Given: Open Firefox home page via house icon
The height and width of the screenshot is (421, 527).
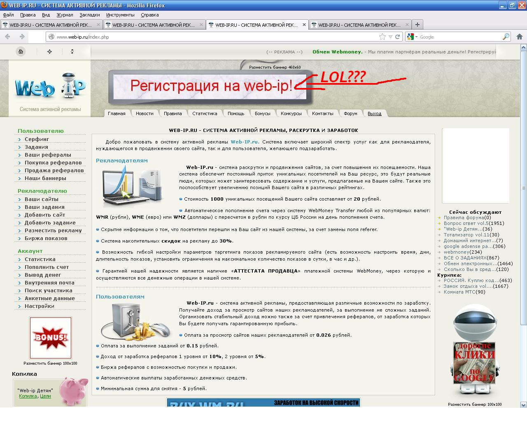Looking at the screenshot, I should tap(519, 37).
